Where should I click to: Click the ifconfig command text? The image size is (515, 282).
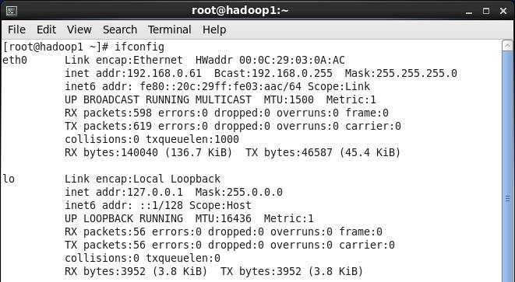pos(139,47)
